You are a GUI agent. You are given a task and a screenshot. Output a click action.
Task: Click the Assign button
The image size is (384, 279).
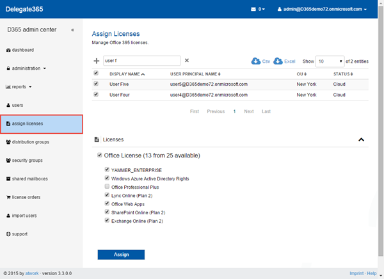click(121, 255)
